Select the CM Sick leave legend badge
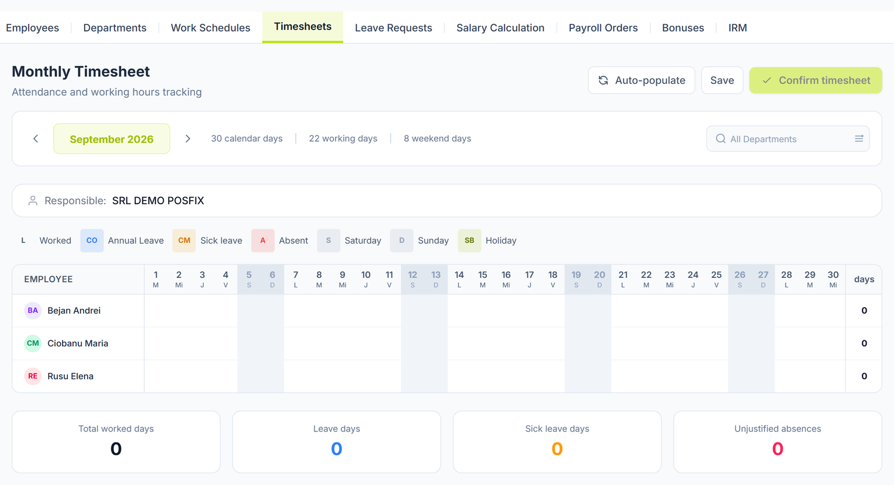 click(184, 240)
